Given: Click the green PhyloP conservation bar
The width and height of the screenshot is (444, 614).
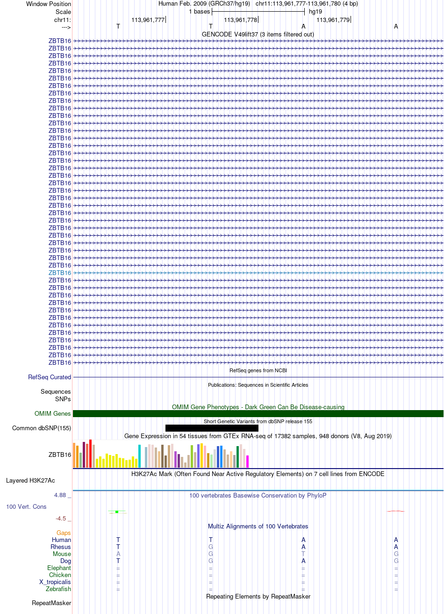Looking at the screenshot, I should tap(117, 512).
